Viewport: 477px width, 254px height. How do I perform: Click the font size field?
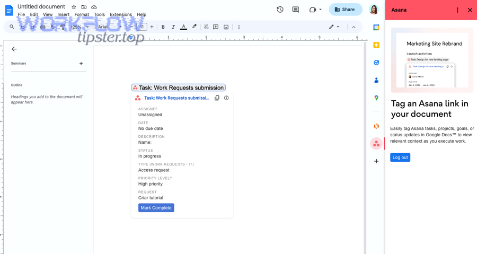tap(142, 27)
